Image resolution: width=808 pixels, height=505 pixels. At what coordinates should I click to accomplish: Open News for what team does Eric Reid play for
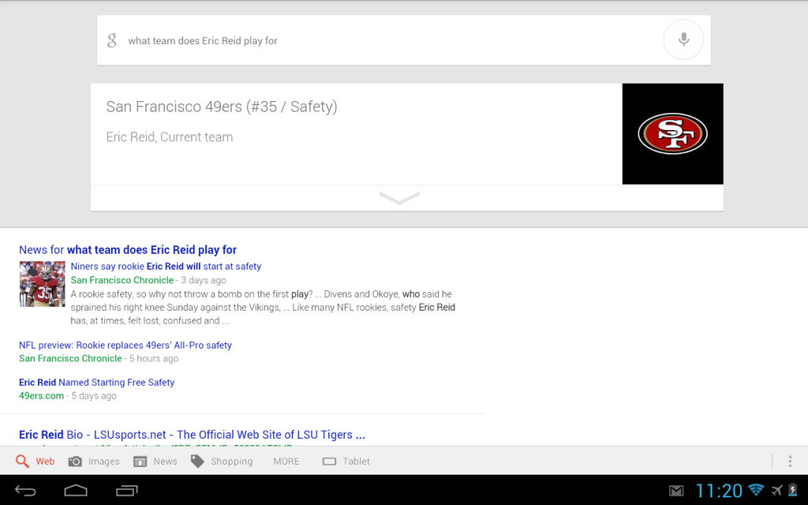pos(128,250)
